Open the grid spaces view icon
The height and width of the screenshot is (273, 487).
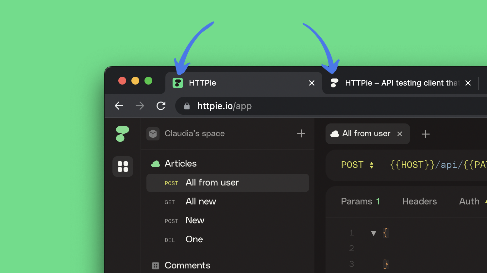123,167
